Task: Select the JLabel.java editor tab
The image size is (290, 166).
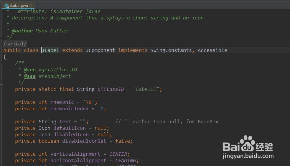Action: point(18,6)
